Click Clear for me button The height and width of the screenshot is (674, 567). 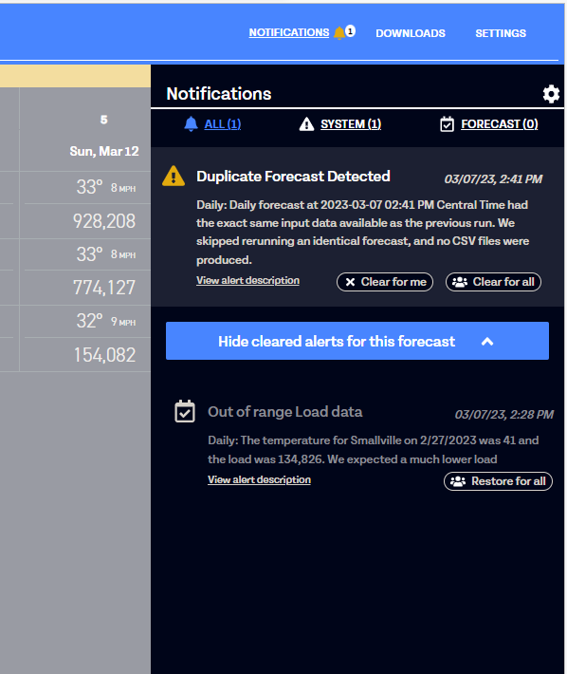click(385, 282)
